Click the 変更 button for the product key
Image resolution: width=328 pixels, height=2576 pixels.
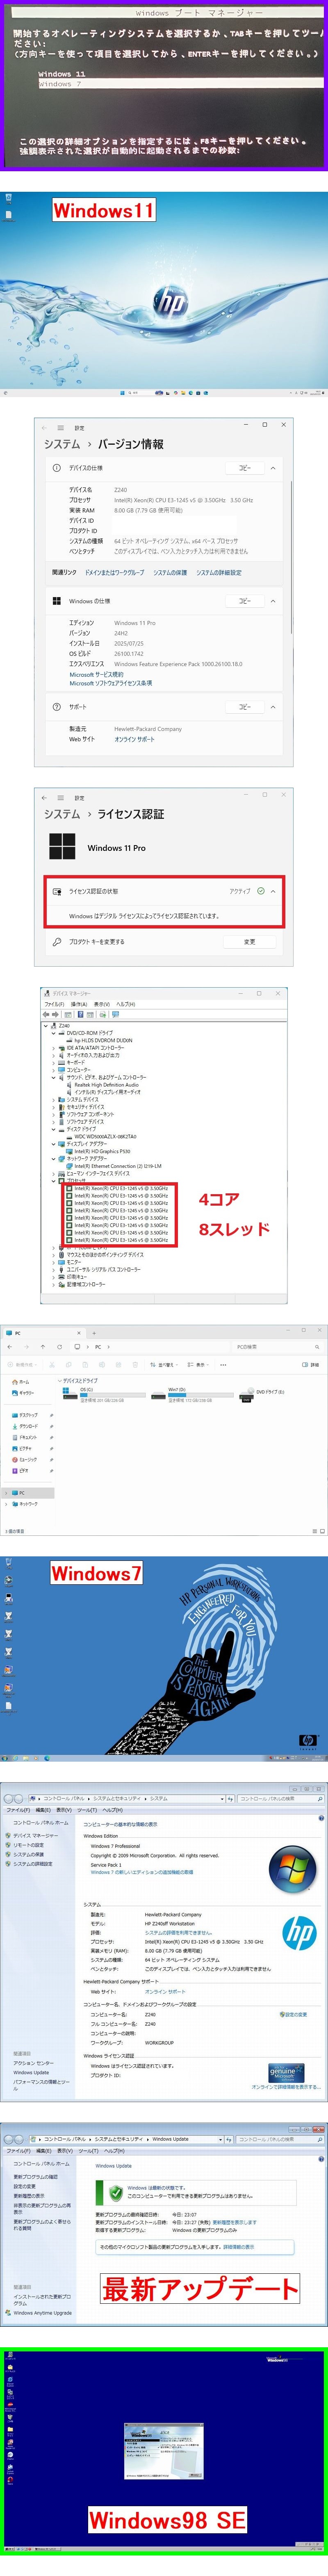pyautogui.click(x=249, y=942)
